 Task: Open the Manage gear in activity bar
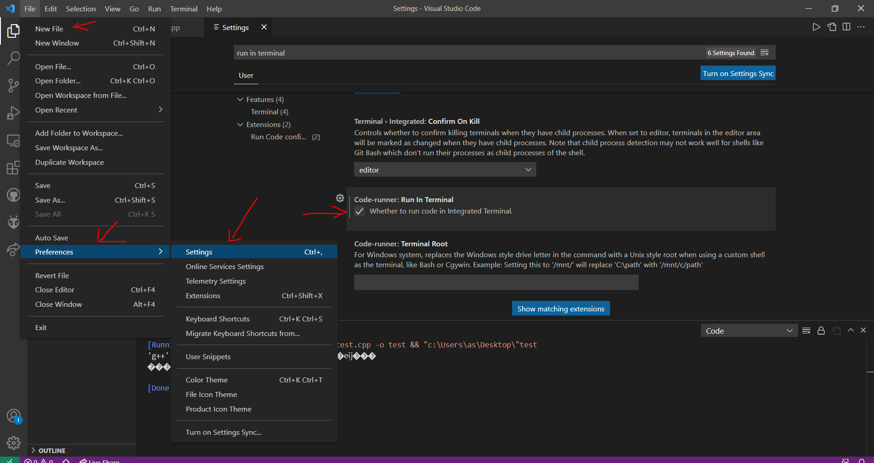point(13,443)
